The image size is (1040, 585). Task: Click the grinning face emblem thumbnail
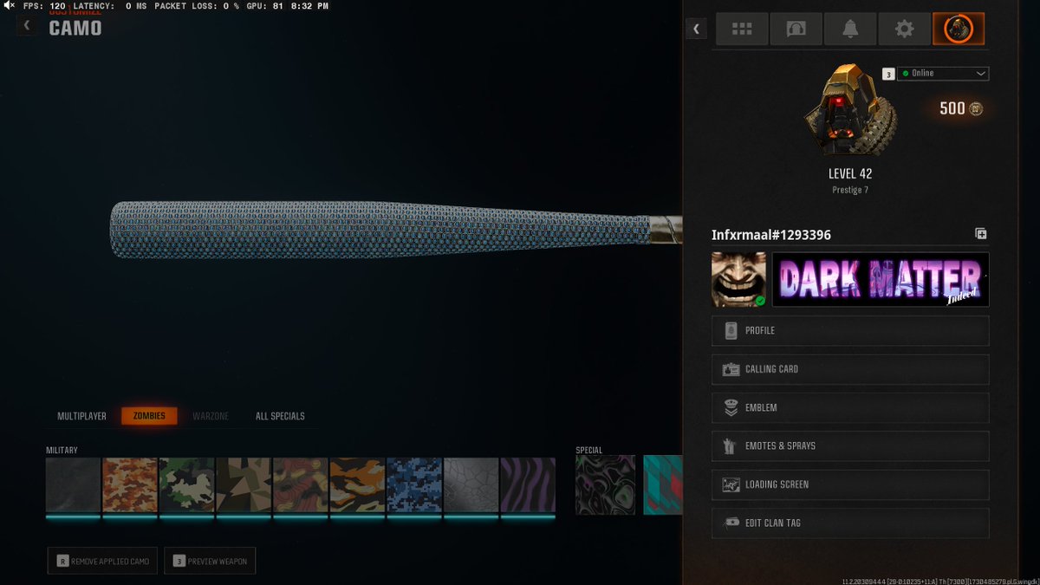tap(739, 279)
